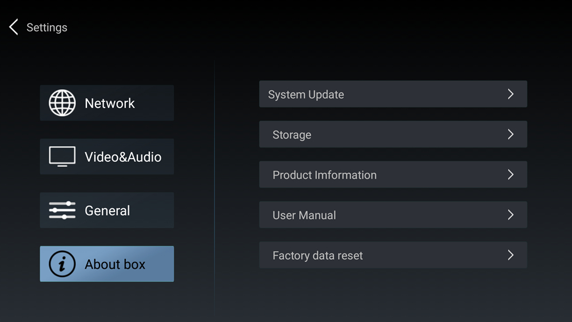This screenshot has width=572, height=322.
Task: Click the back arrow icon
Action: pyautogui.click(x=14, y=27)
